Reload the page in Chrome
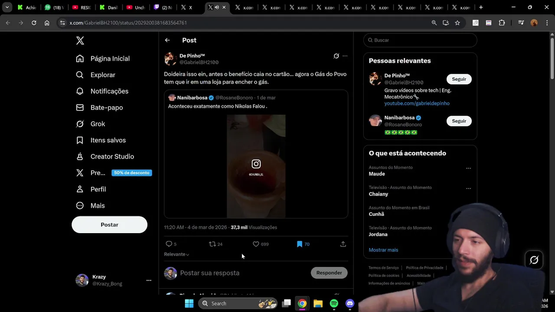The image size is (555, 312). point(34,23)
